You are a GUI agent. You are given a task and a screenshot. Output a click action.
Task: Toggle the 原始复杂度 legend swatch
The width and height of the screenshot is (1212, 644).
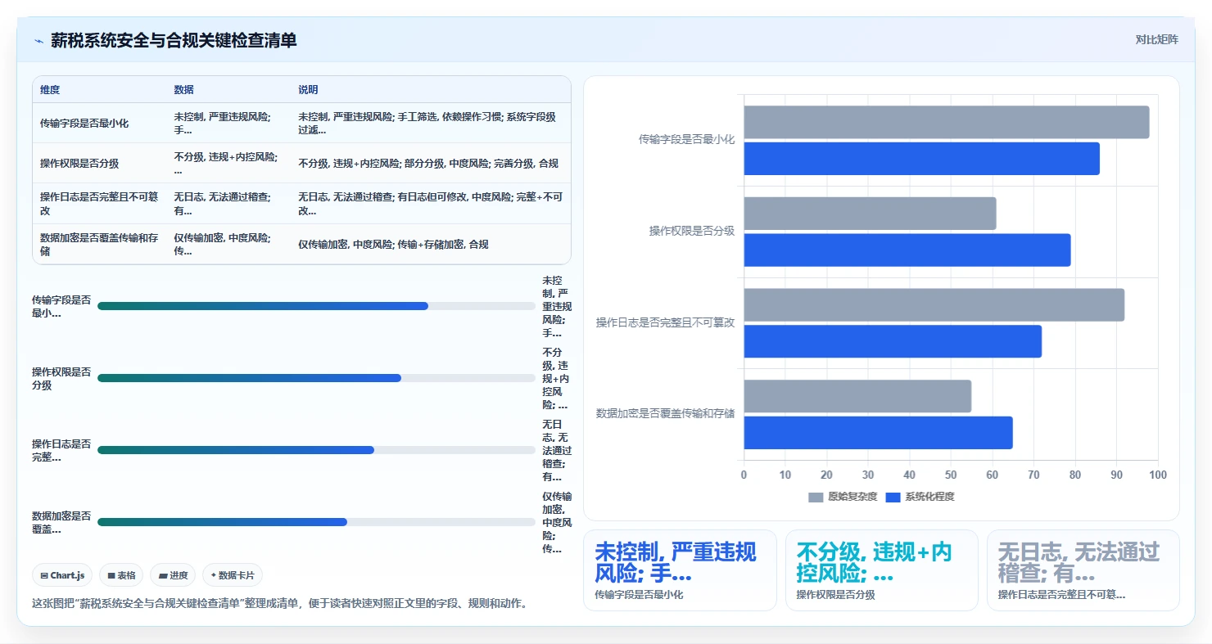[x=816, y=497]
